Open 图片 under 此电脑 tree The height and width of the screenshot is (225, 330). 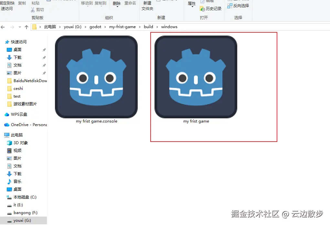[14, 158]
